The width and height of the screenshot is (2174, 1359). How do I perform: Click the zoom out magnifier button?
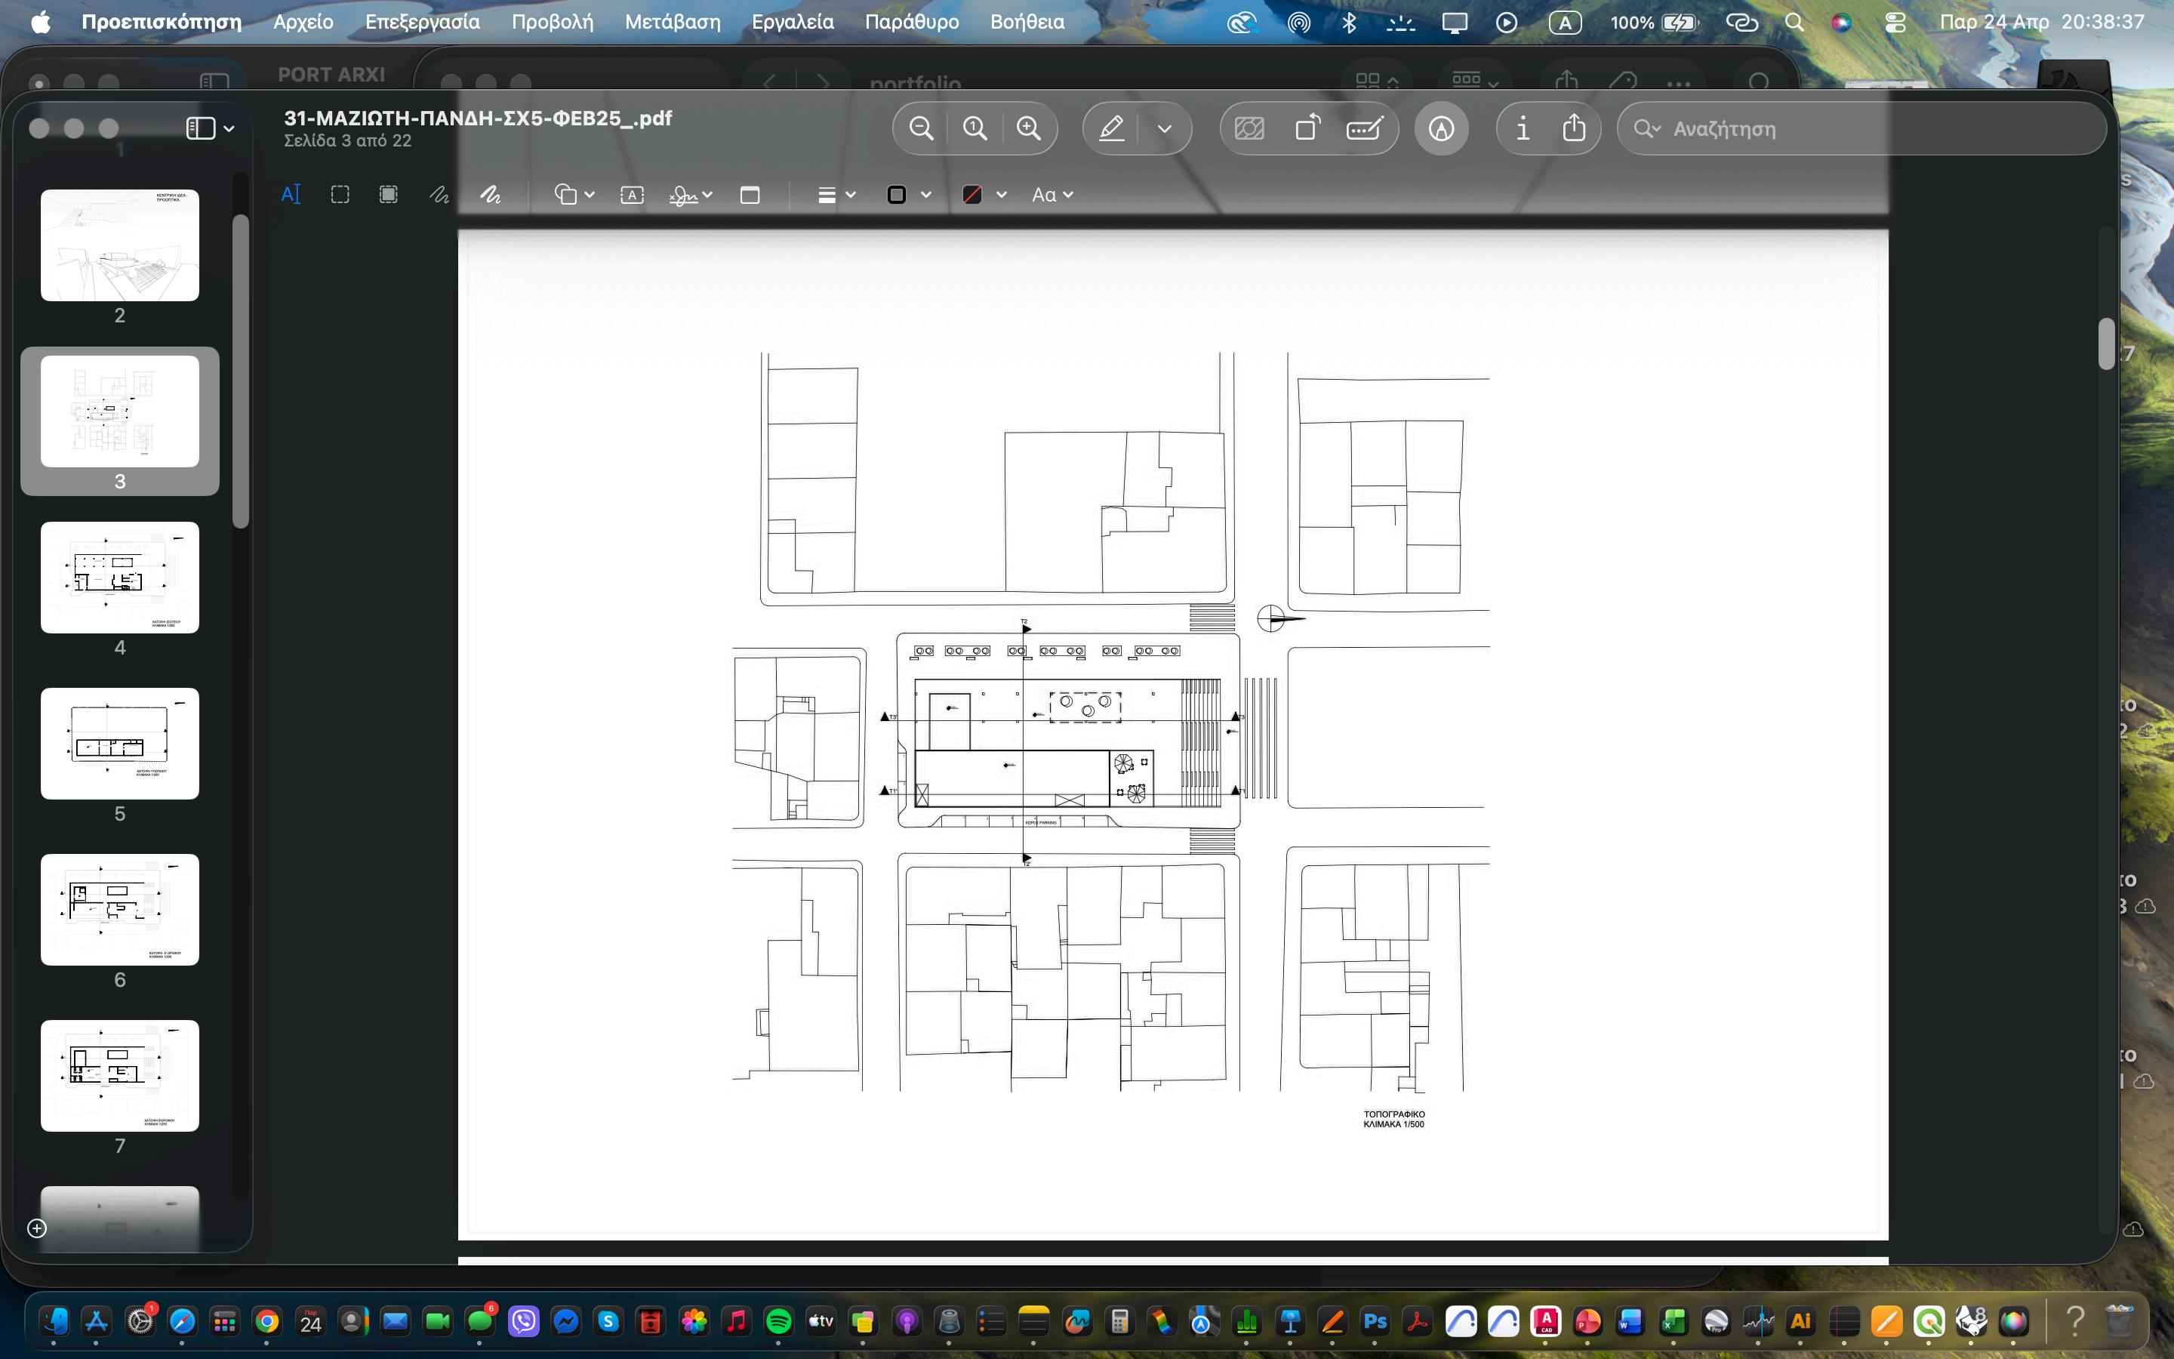coord(921,128)
